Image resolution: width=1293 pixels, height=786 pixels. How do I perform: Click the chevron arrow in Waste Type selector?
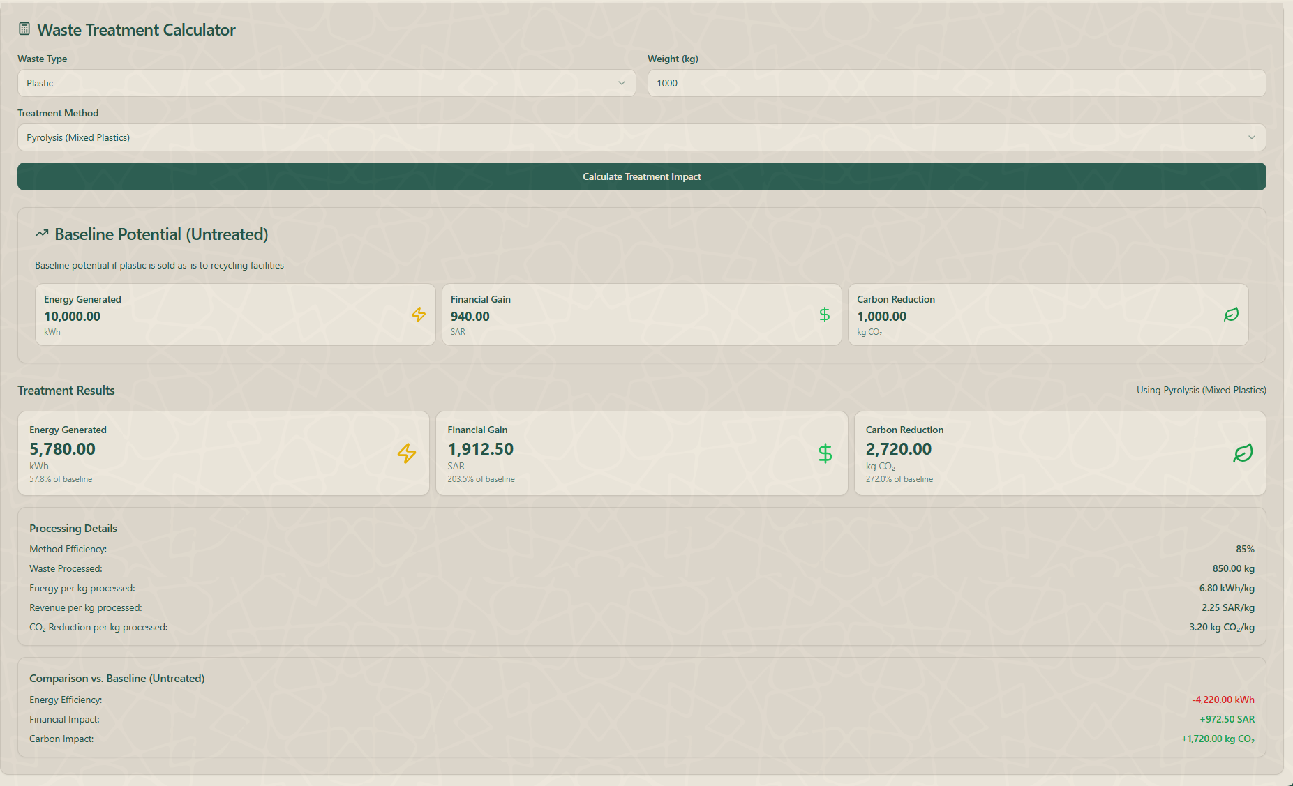coord(621,83)
